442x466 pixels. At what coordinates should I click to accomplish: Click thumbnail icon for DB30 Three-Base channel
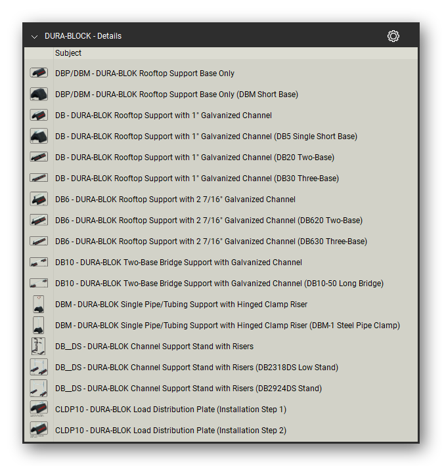(39, 178)
